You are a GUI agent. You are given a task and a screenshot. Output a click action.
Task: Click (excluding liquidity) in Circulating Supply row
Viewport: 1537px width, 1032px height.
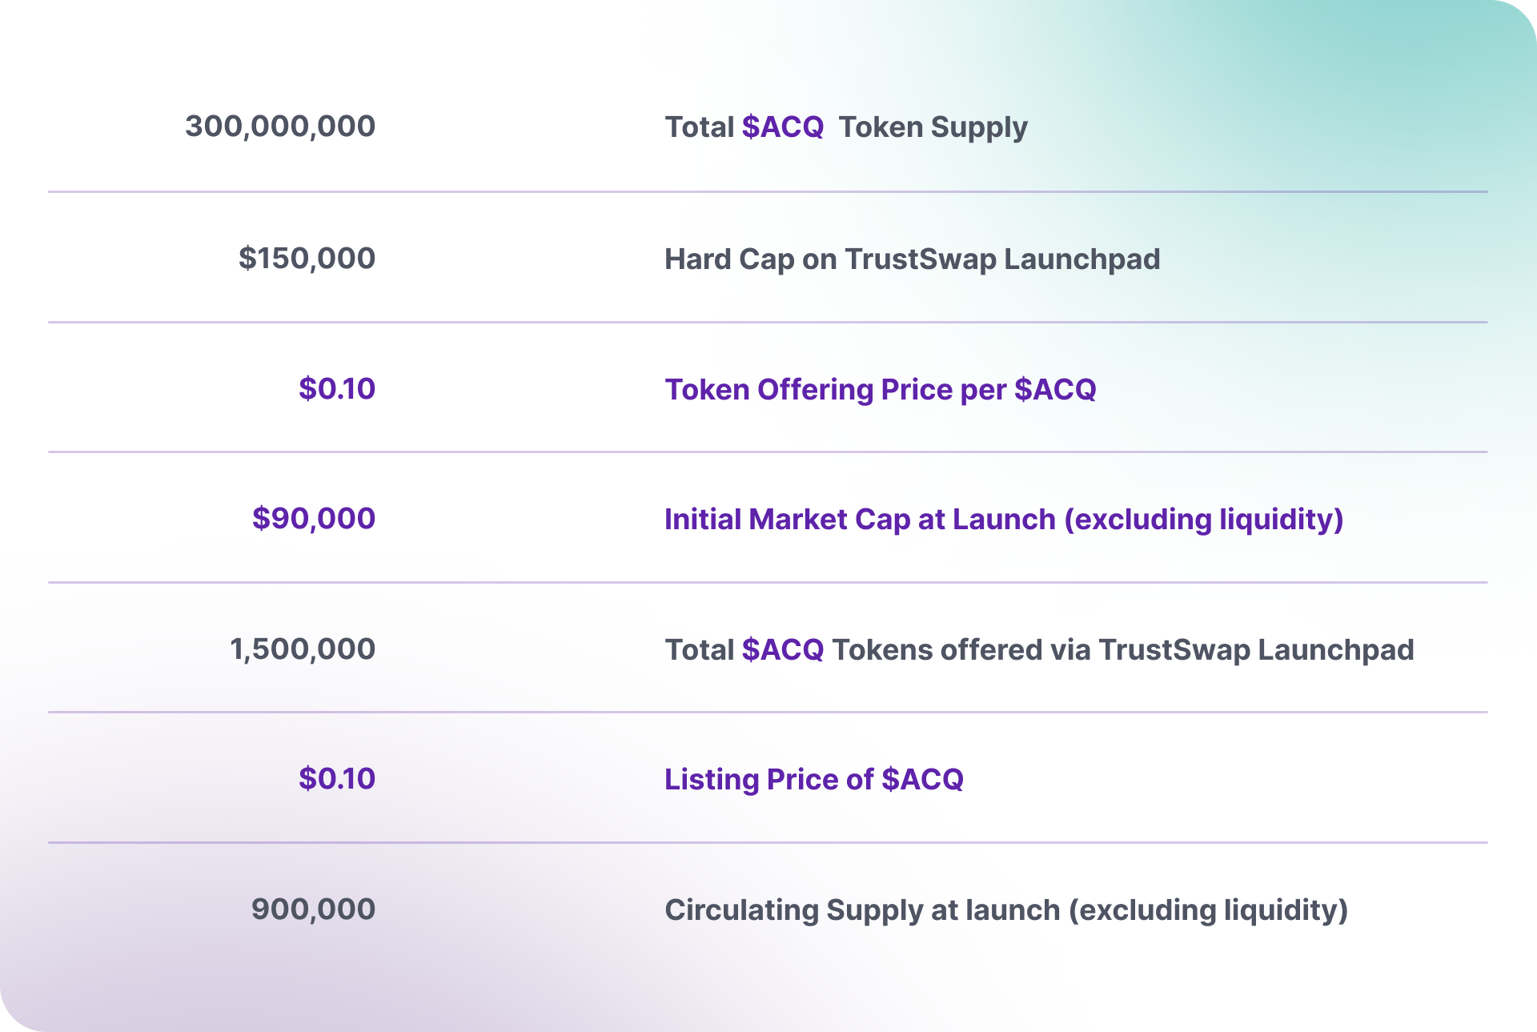[x=1208, y=910]
